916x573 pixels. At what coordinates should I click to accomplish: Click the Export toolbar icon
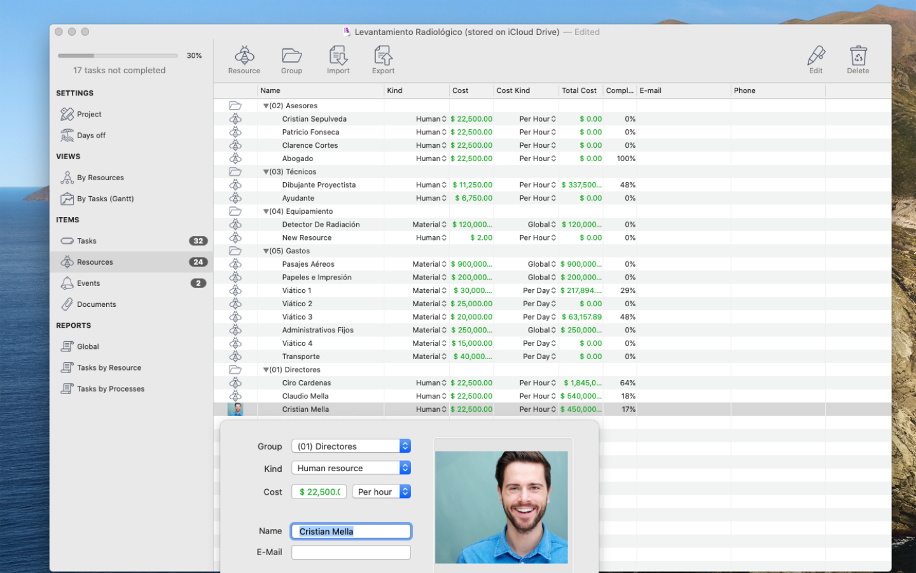[x=383, y=56]
